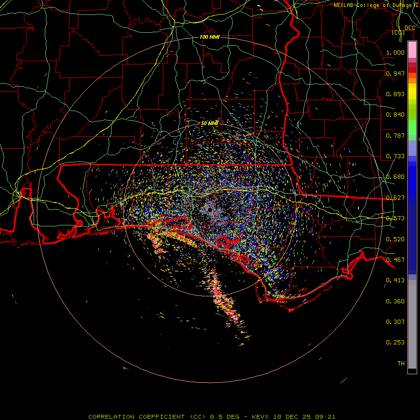Click the TH threshold label
This screenshot has width=420, height=420.
pos(401,364)
